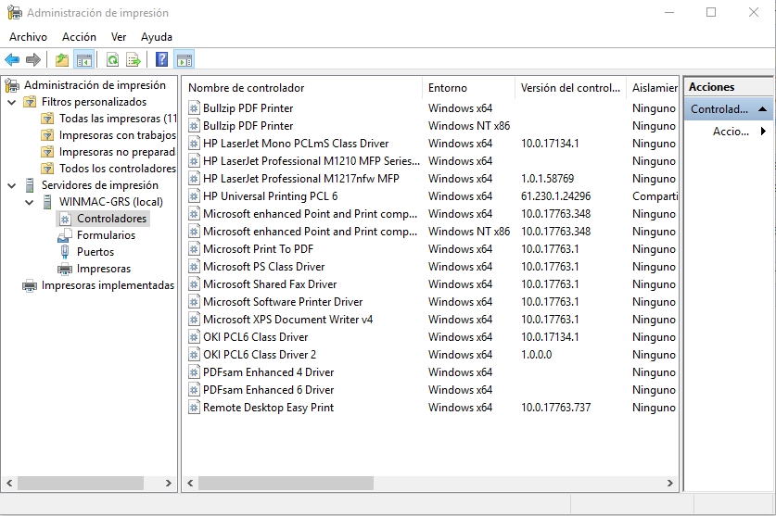Toggle the console tree pane icon
Screen dimensions: 776x516
click(84, 60)
